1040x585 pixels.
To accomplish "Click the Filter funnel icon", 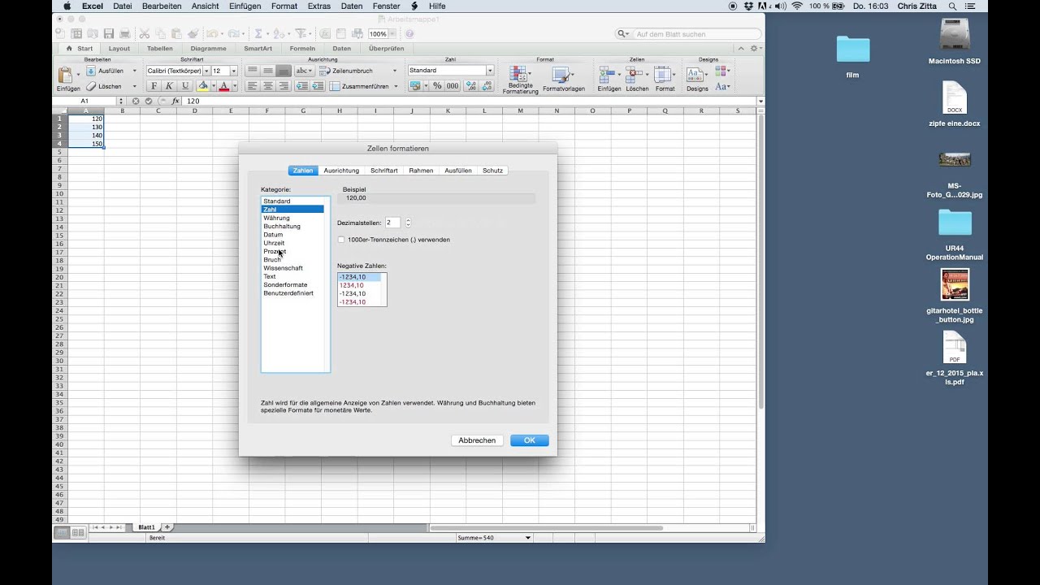I will click(x=301, y=33).
